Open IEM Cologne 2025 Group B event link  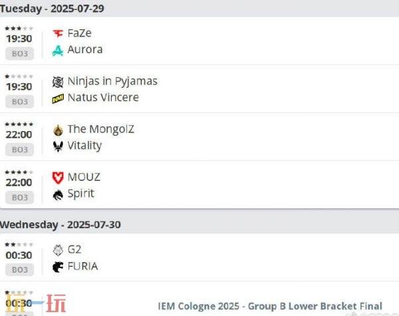click(270, 306)
